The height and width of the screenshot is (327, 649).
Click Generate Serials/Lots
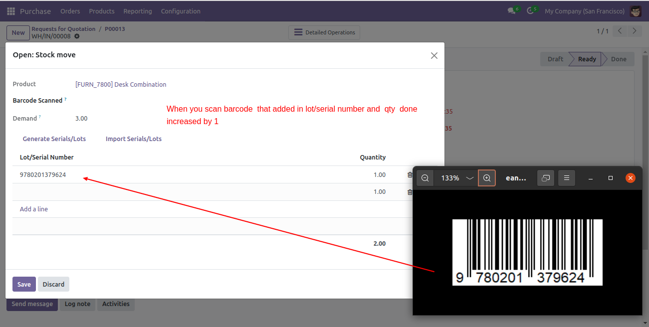[54, 139]
